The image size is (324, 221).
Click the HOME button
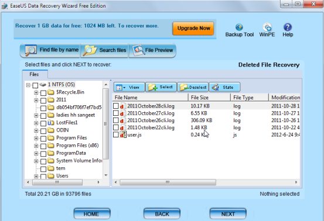(x=92, y=214)
